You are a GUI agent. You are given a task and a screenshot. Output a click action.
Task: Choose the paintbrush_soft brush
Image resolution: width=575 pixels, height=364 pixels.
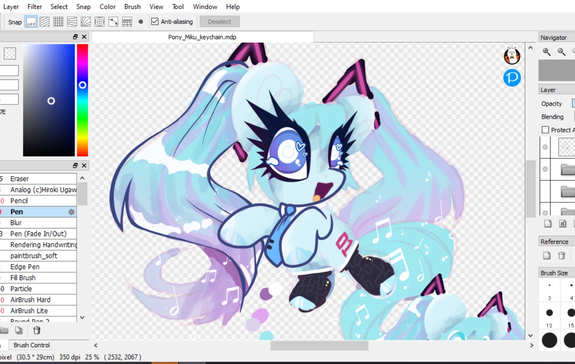point(38,255)
